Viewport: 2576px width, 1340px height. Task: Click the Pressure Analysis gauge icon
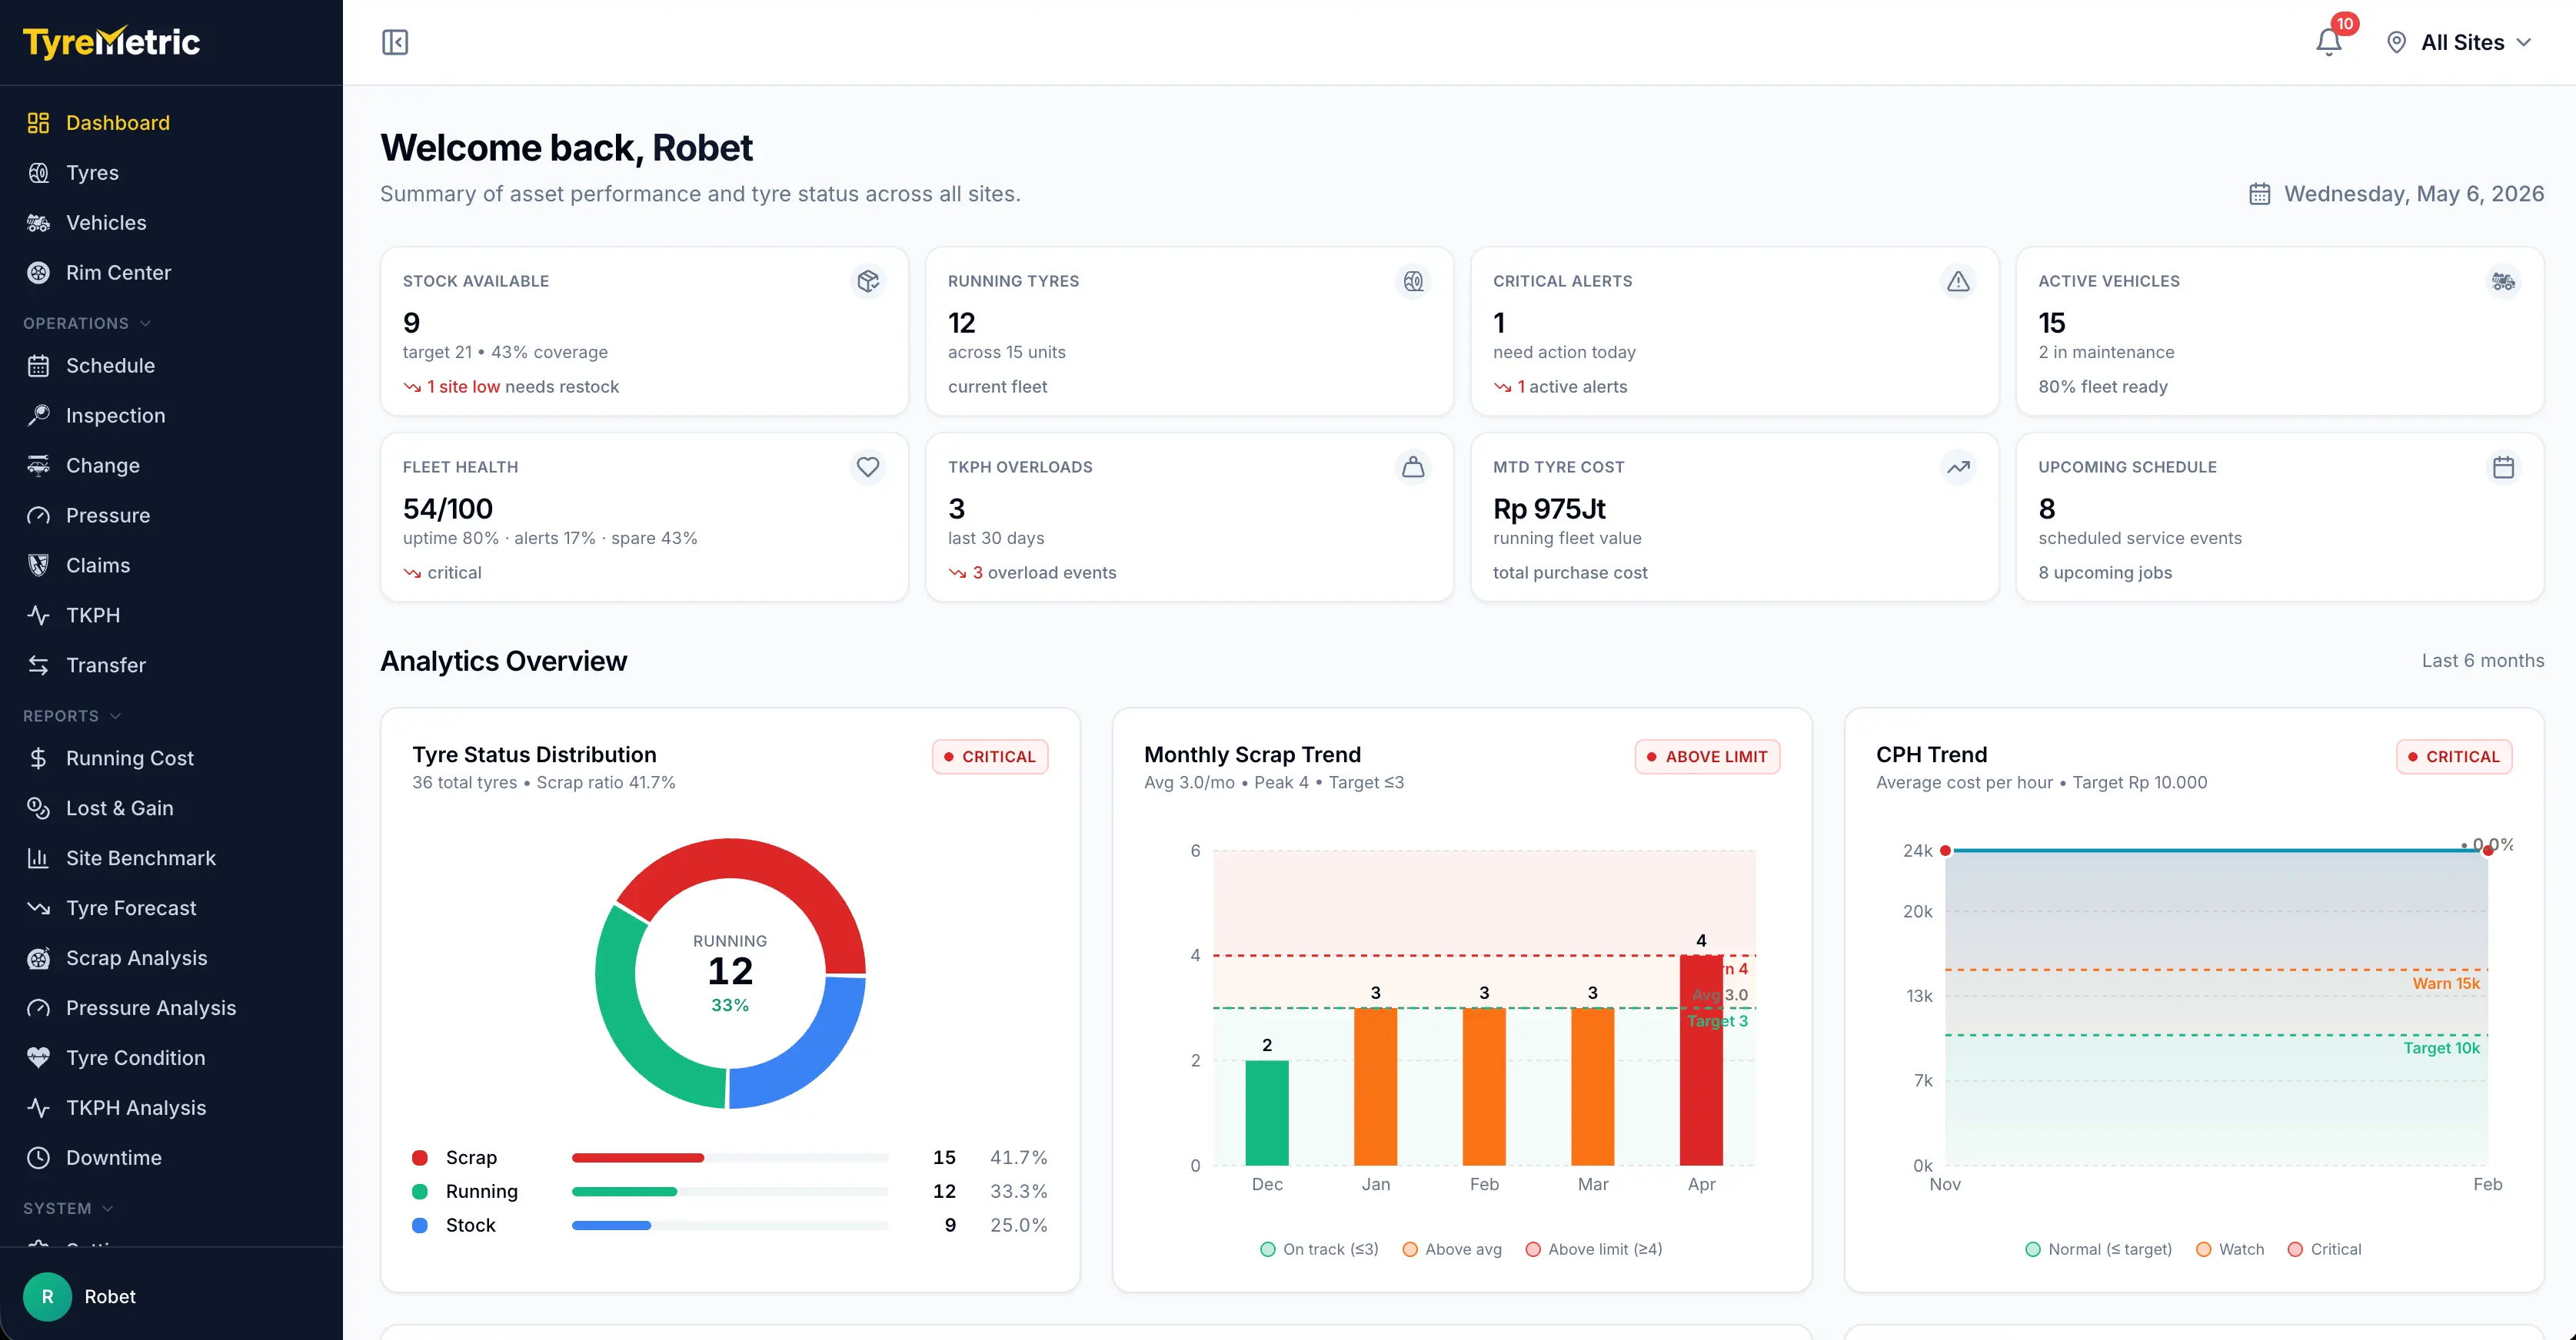coord(38,1008)
